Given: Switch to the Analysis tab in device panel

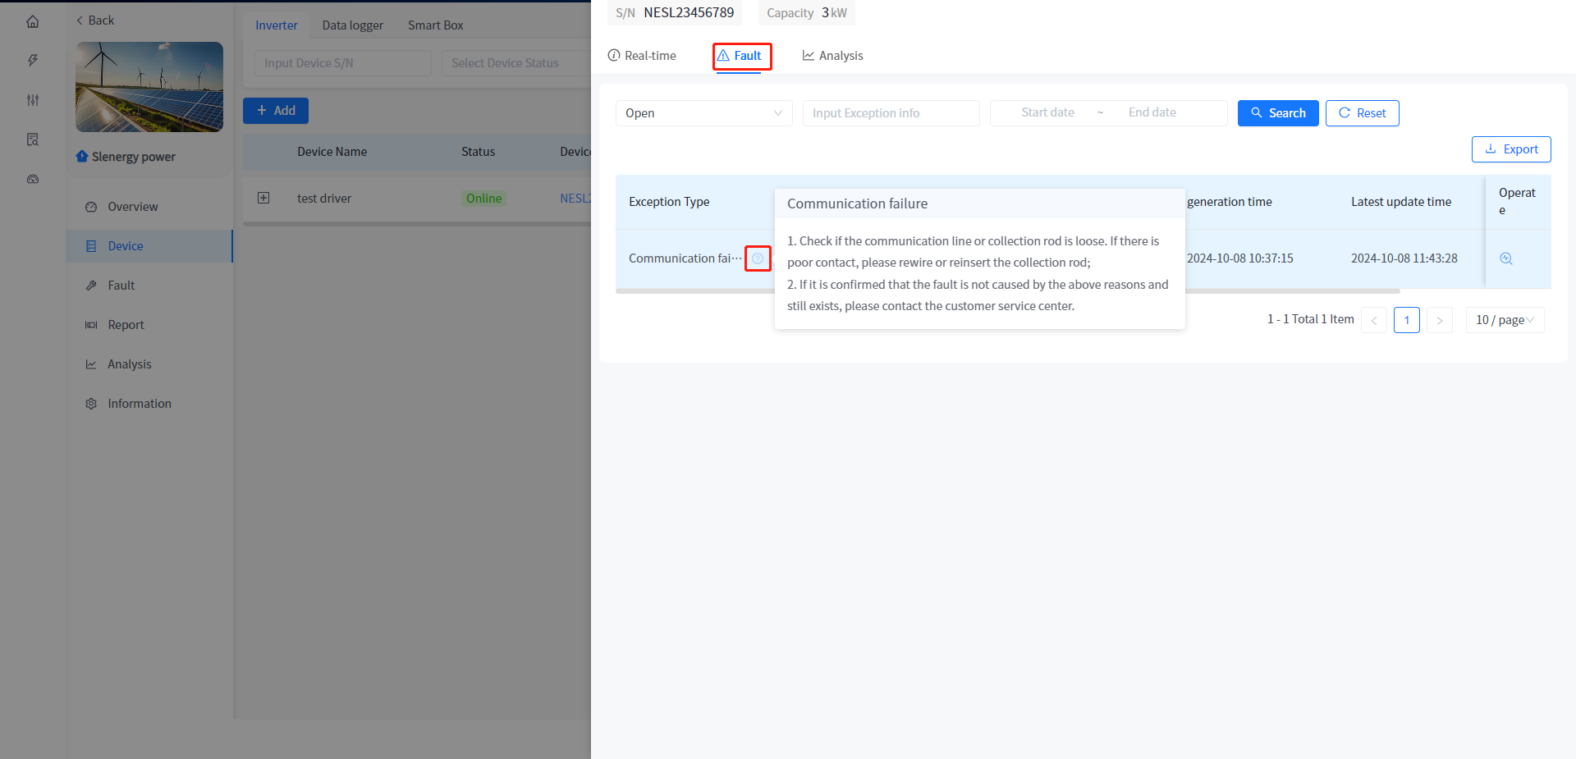Looking at the screenshot, I should [832, 56].
